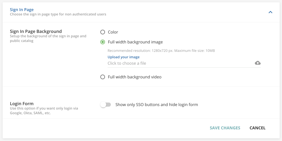
Task: Collapse the Sign In Page section chevron
Action: 270,12
